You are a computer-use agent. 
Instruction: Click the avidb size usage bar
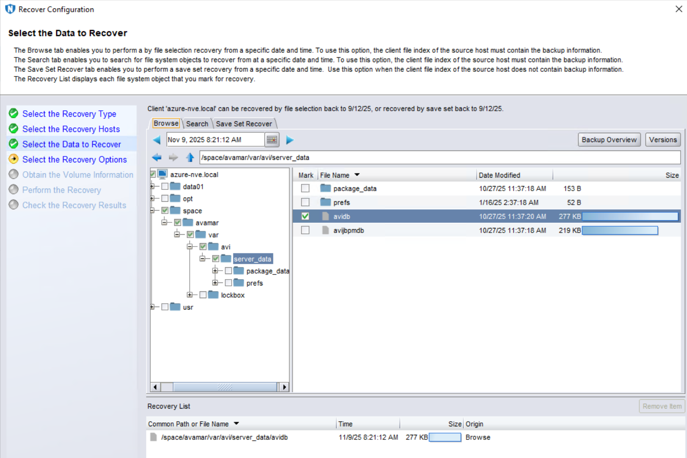[x=629, y=216]
